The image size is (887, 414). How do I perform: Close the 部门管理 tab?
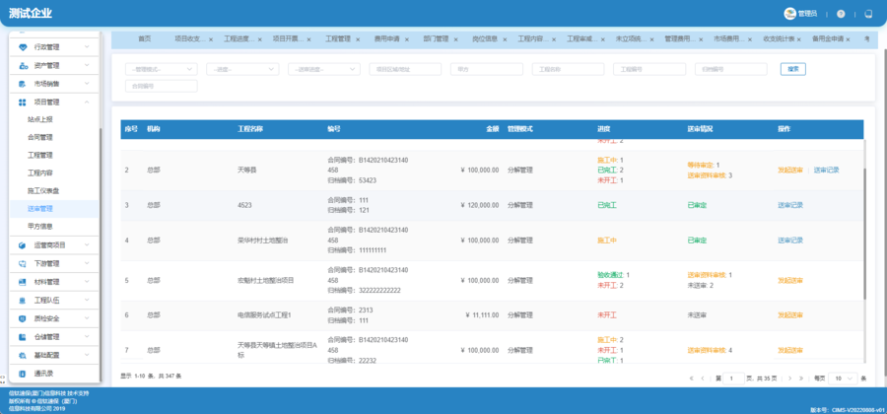(456, 39)
